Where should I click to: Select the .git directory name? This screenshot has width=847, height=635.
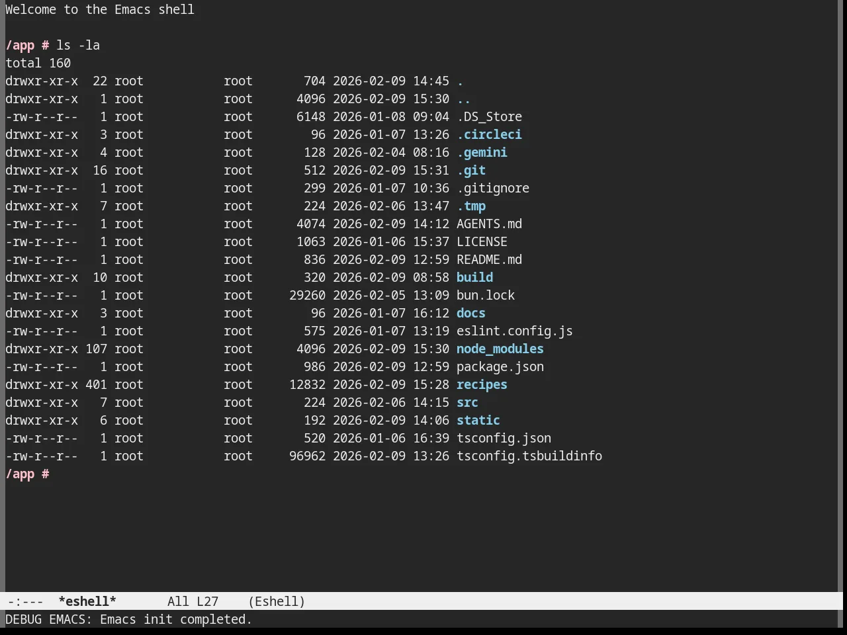(471, 170)
